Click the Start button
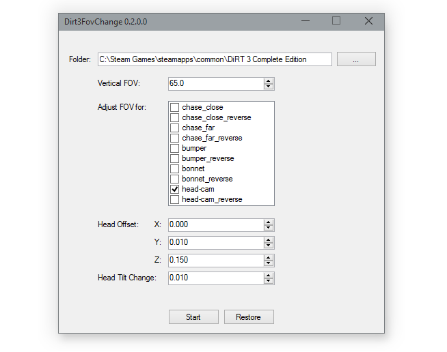This screenshot has width=447, height=352. (193, 317)
